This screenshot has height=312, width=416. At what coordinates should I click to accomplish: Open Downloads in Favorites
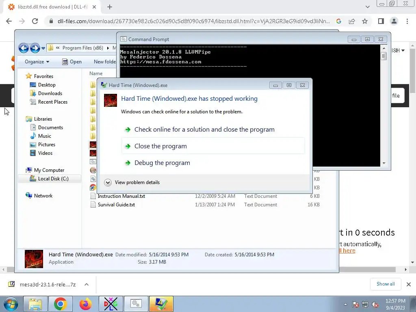click(x=50, y=93)
